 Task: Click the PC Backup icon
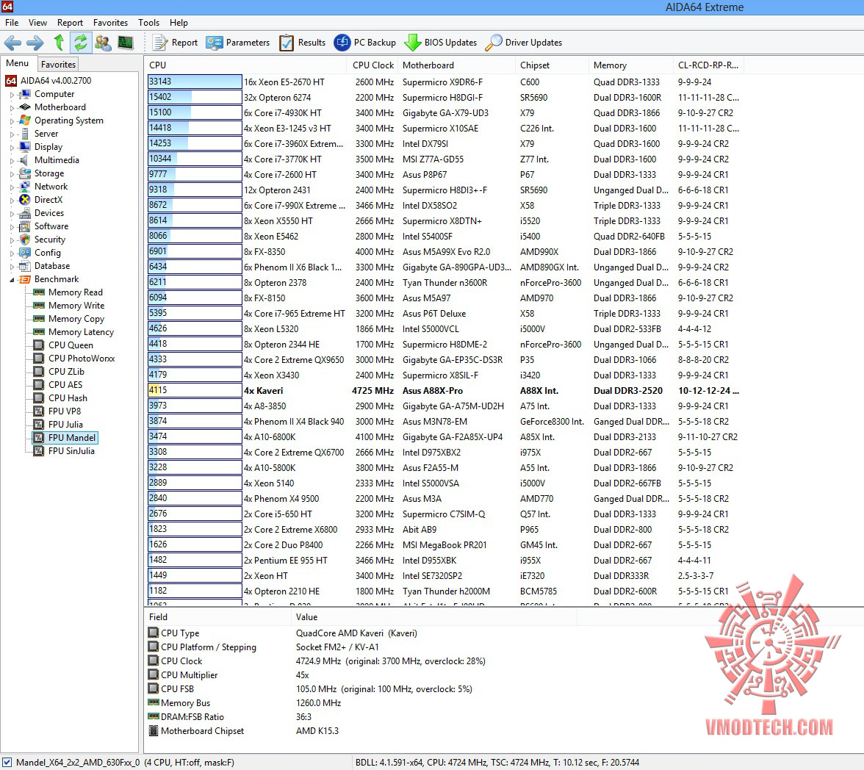(342, 43)
